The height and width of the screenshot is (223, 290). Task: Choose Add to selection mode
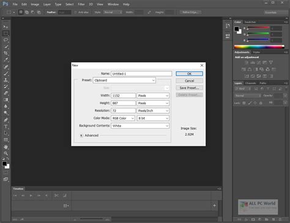[27, 12]
